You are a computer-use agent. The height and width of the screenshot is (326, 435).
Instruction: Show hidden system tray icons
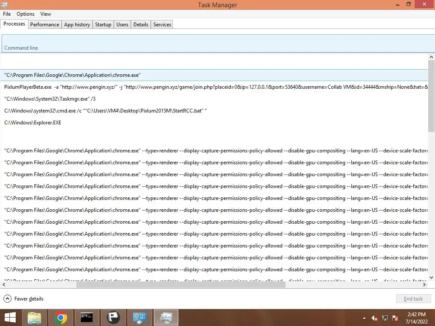coord(364,318)
